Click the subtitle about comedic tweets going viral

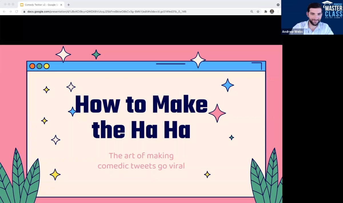click(x=141, y=161)
